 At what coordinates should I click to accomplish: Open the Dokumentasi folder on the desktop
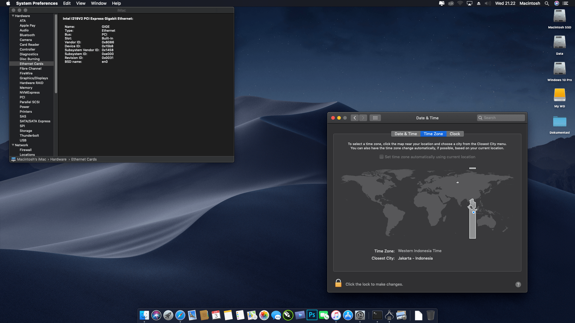559,122
